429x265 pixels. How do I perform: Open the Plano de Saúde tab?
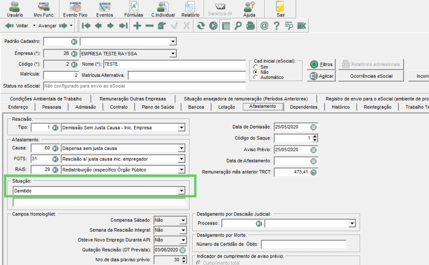point(158,107)
